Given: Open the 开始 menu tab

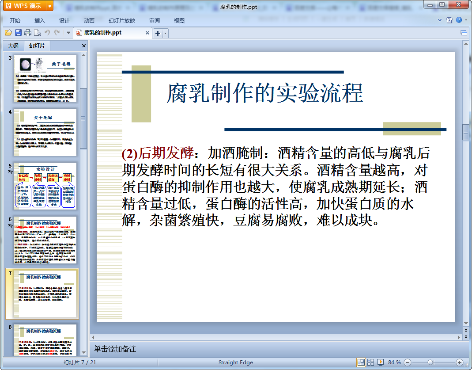Looking at the screenshot, I should click(x=15, y=20).
